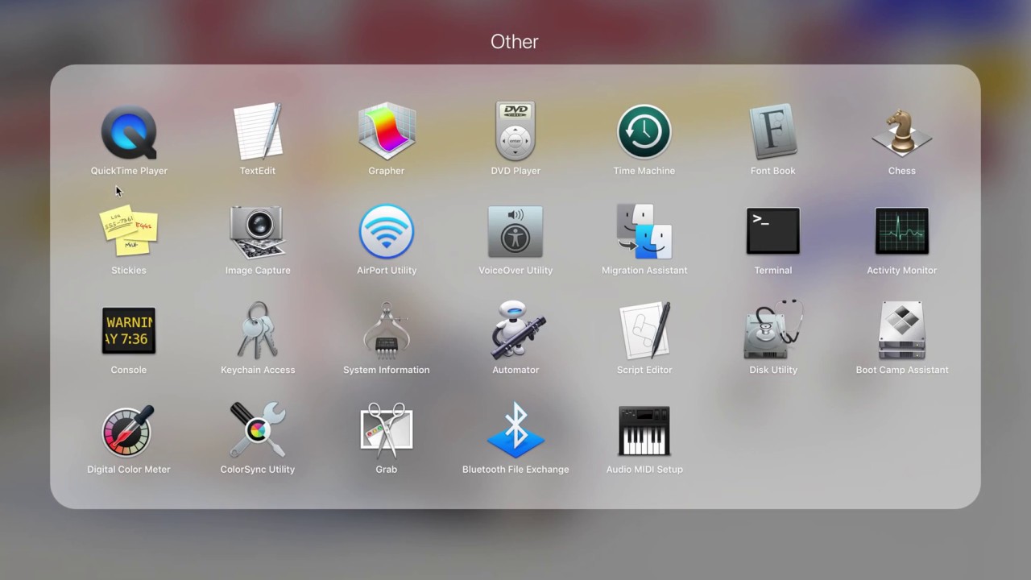This screenshot has height=580, width=1031.
Task: Click the "Audio MIDI Setup" label
Action: point(644,470)
